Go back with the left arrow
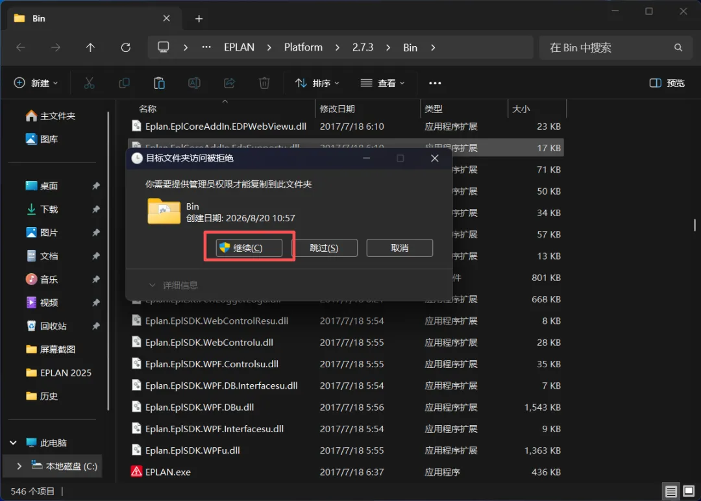The height and width of the screenshot is (501, 701). coord(21,47)
